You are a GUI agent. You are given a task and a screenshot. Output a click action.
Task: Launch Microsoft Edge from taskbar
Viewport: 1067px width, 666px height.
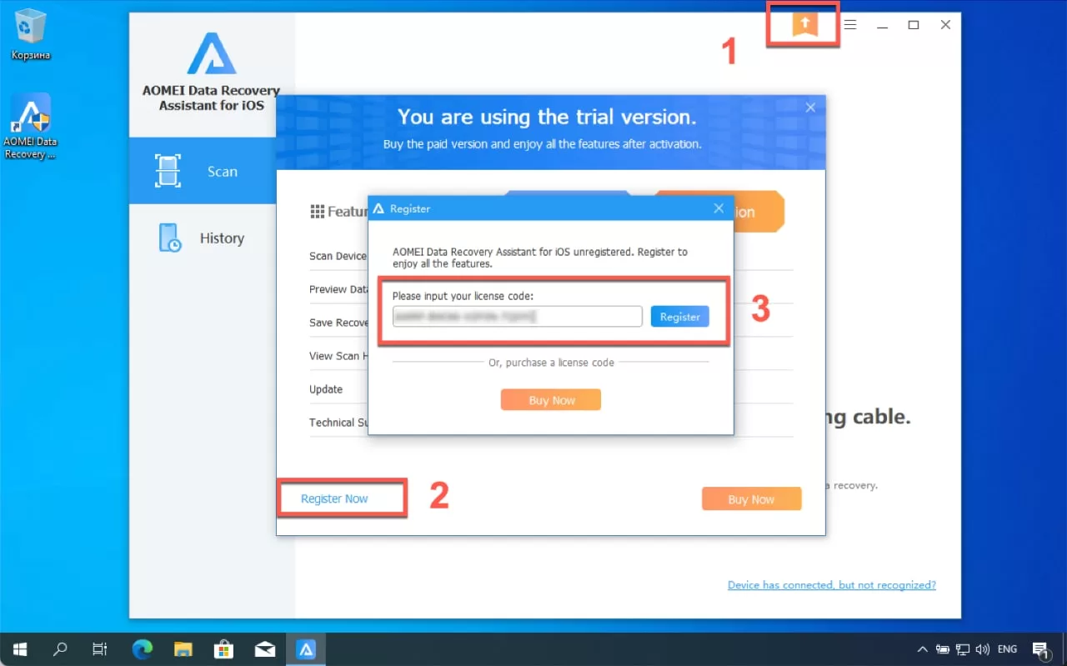point(143,649)
